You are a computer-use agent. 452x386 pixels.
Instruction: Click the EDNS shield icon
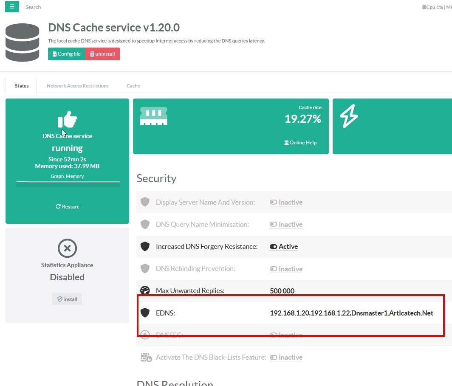145,313
